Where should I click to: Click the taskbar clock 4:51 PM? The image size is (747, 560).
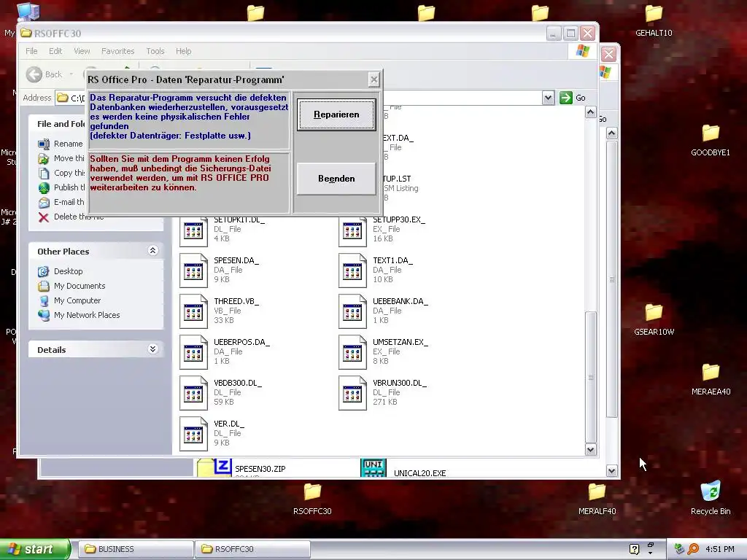coord(720,549)
